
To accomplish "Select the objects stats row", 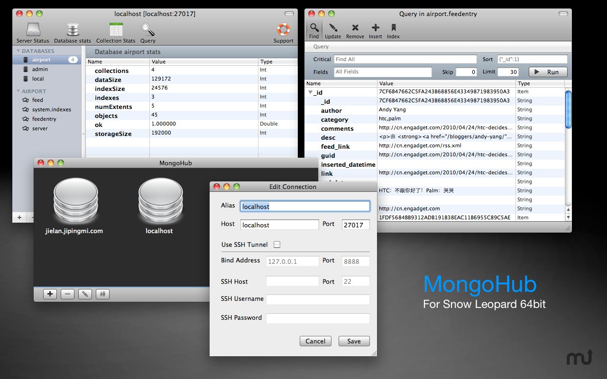I will coord(192,115).
